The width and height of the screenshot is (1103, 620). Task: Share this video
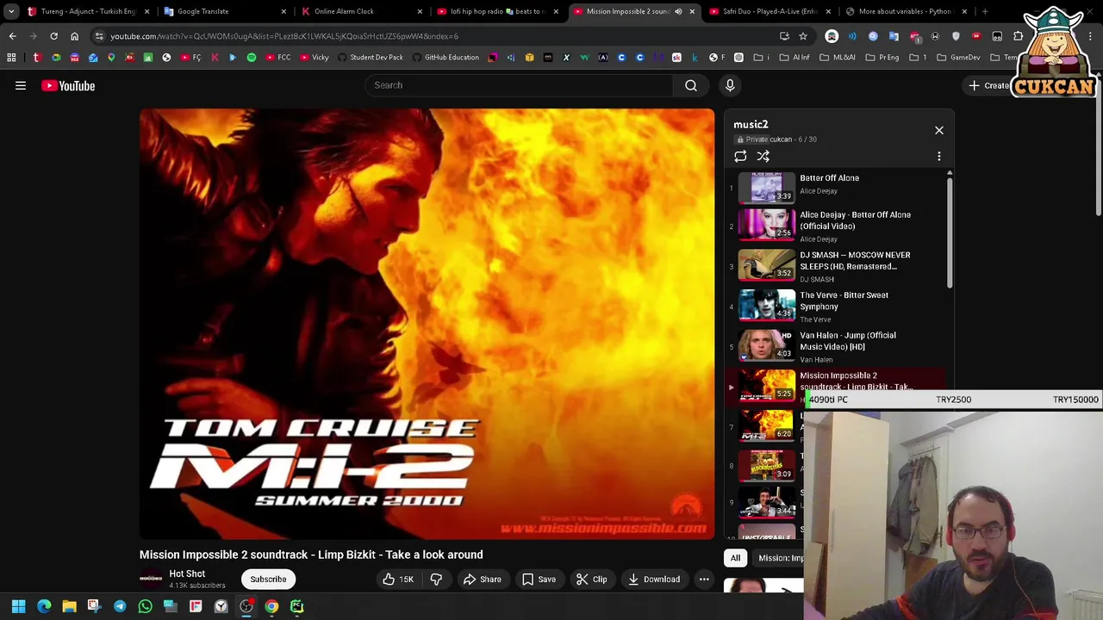(482, 579)
